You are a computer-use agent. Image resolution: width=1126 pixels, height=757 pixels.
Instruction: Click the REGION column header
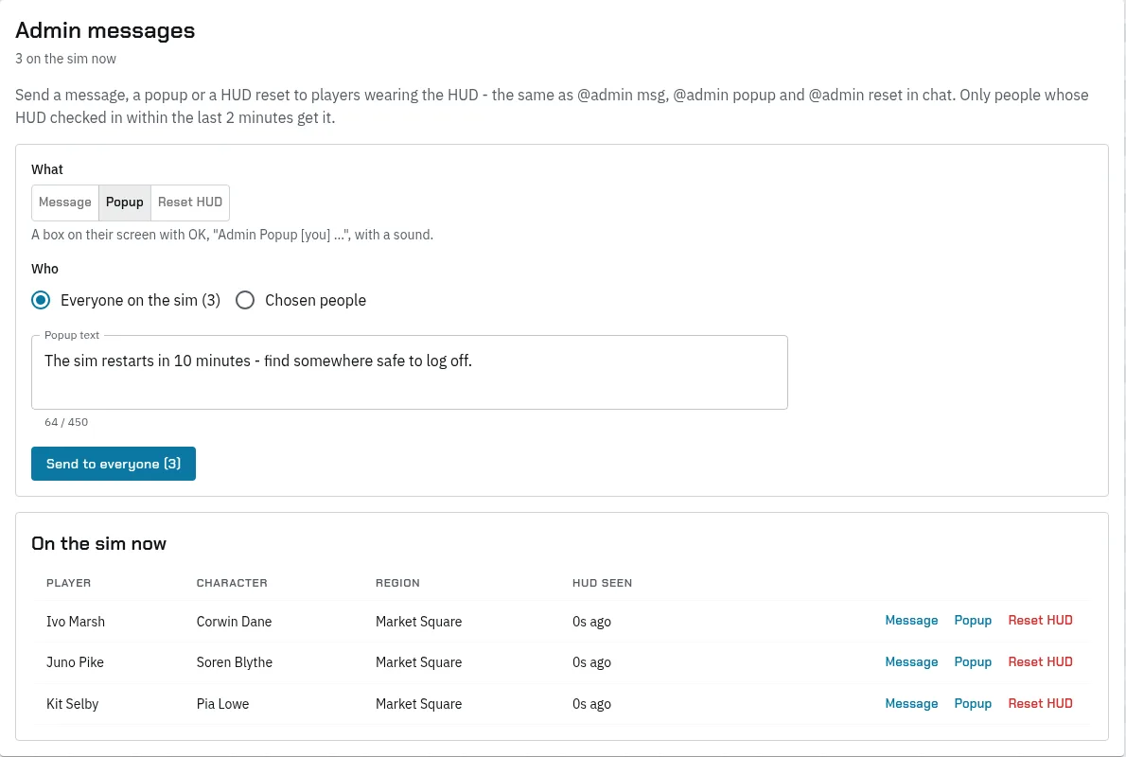[397, 583]
